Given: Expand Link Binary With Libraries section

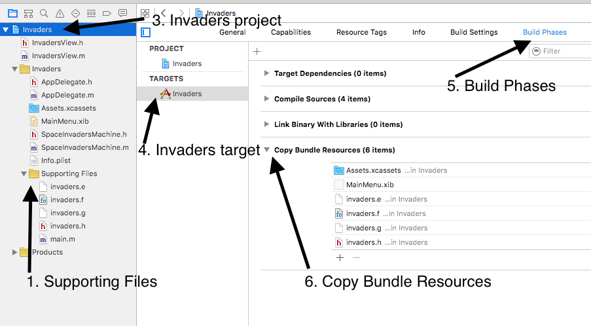Looking at the screenshot, I should click(266, 124).
